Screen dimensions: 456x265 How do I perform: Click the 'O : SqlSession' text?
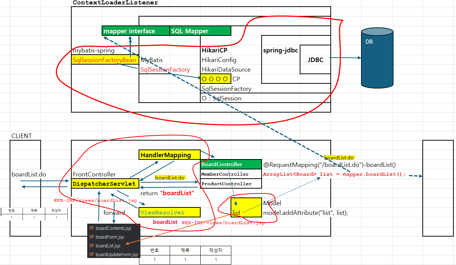coord(222,98)
